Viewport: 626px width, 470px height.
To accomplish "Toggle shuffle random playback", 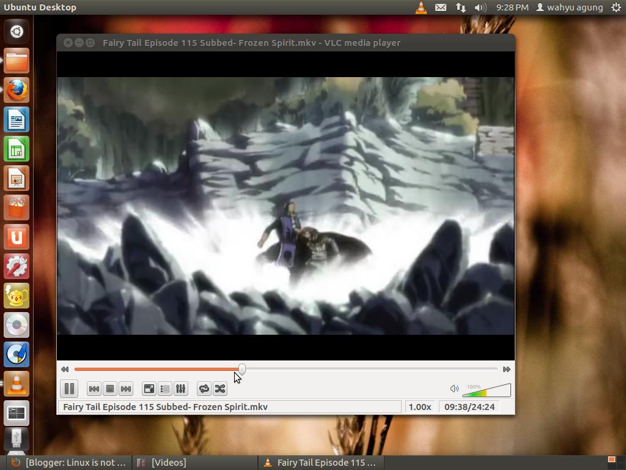I will (x=220, y=389).
